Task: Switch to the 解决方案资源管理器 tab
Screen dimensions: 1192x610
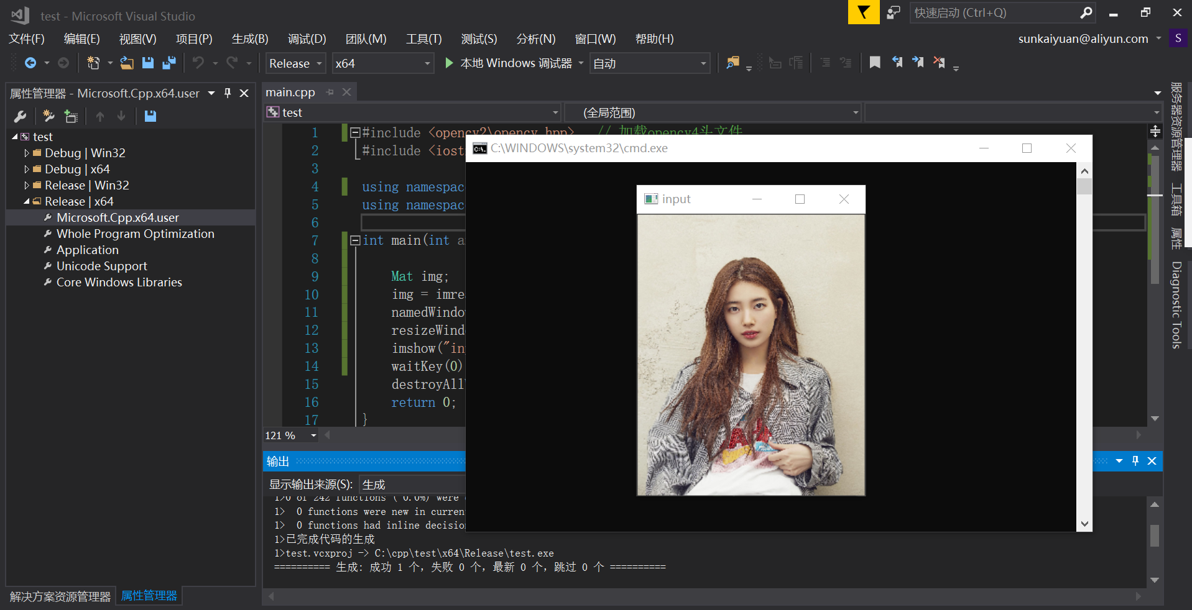Action: click(60, 596)
